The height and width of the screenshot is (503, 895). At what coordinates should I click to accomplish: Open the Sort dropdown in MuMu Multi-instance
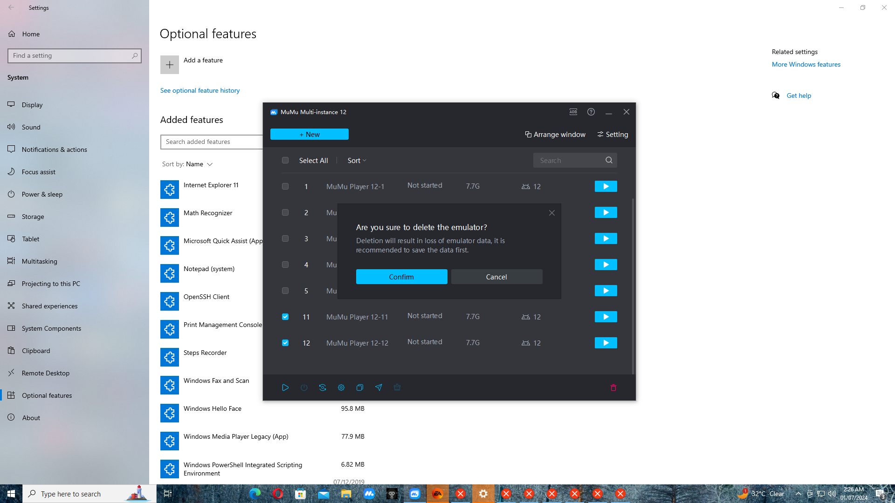[357, 160]
